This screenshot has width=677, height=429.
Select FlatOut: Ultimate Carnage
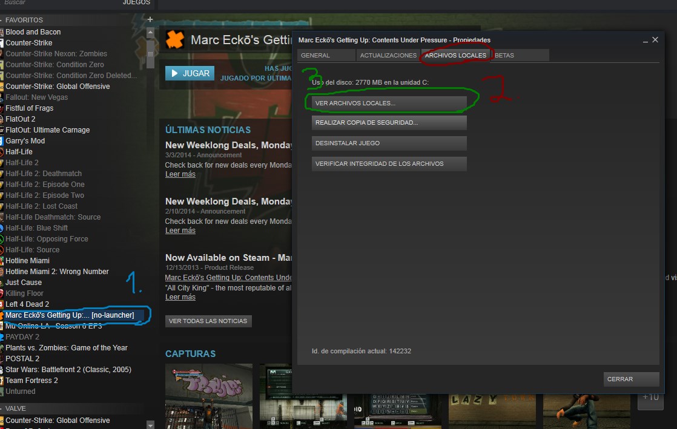click(47, 130)
